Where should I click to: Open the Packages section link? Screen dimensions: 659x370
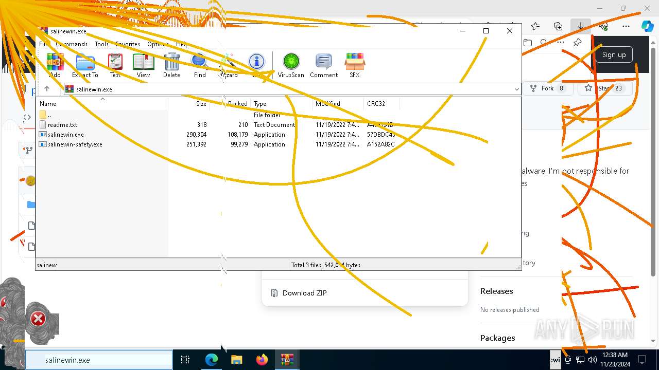pos(497,338)
